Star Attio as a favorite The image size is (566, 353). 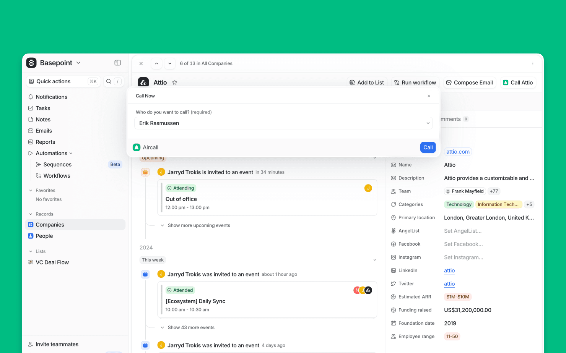pos(175,83)
